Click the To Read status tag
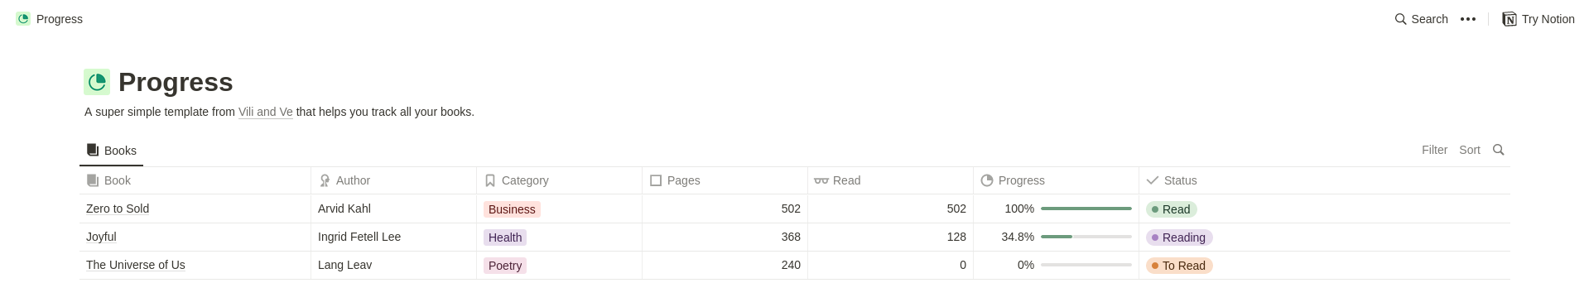Viewport: 1589px width, 307px height. 1179,266
